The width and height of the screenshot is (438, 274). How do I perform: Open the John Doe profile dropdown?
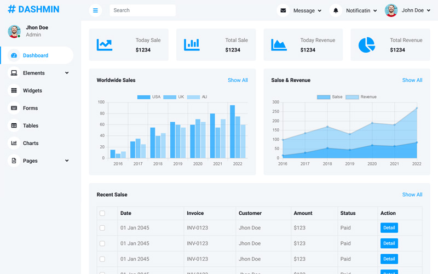point(408,10)
